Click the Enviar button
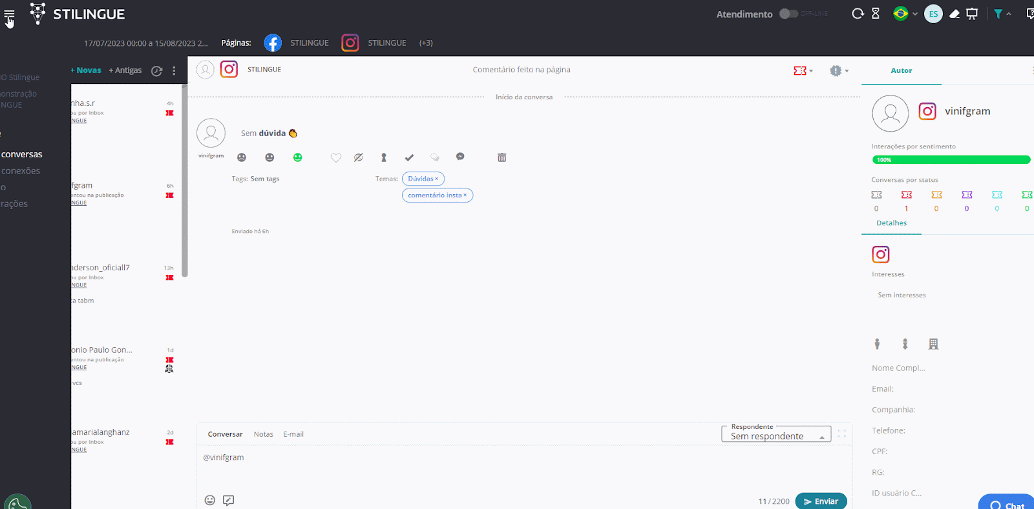1034x509 pixels. (x=821, y=501)
